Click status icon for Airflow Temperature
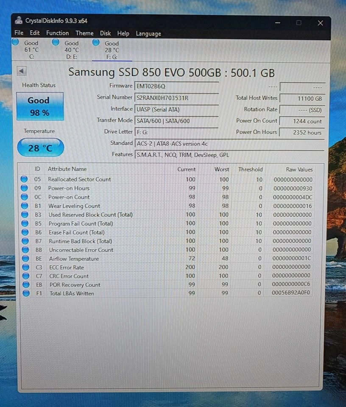This screenshot has width=346, height=407. pyautogui.click(x=25, y=259)
